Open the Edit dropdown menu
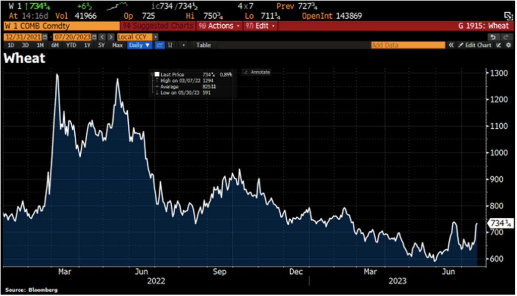 click(260, 26)
